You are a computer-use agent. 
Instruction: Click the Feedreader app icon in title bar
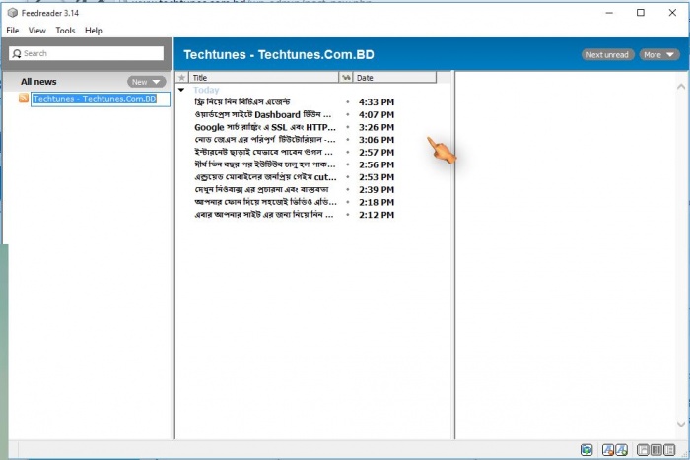tap(12, 13)
